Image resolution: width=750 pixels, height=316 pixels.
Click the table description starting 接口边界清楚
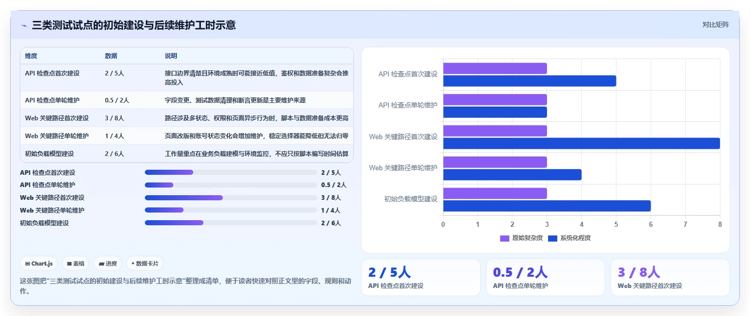tap(256, 78)
